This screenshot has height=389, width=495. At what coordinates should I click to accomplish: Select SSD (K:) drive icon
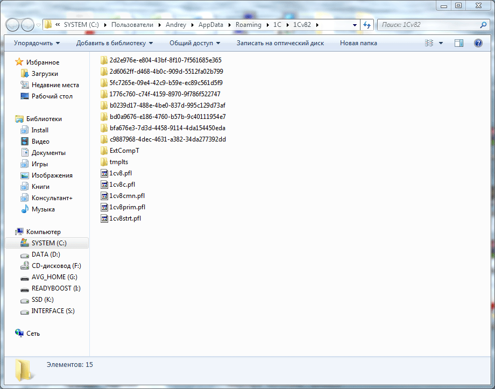pyautogui.click(x=25, y=300)
